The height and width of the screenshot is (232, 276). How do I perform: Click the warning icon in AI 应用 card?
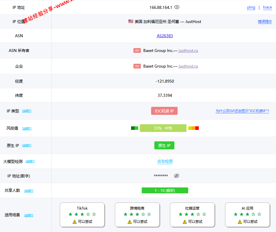pos(240,222)
